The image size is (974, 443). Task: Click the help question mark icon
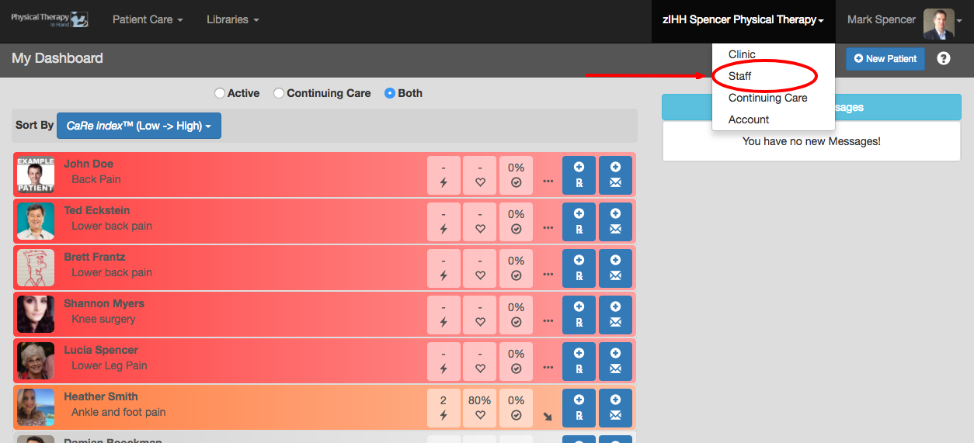pyautogui.click(x=944, y=59)
